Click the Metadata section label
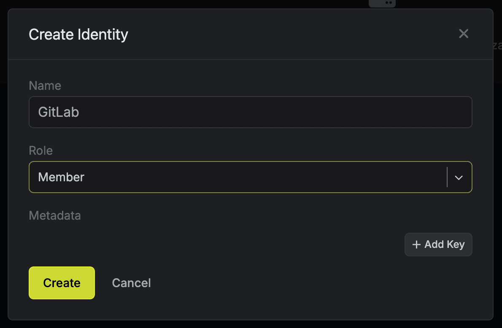The image size is (502, 328). (55, 215)
